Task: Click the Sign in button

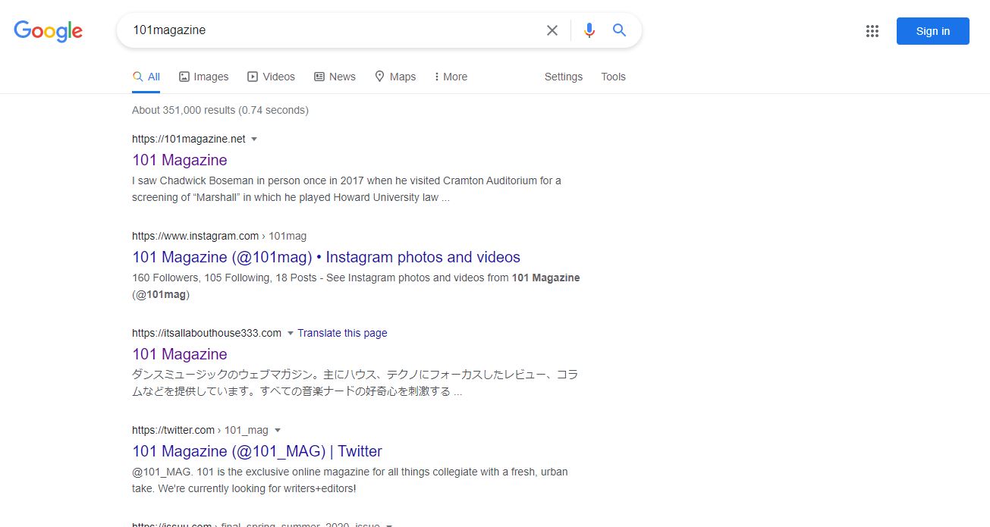Action: (933, 31)
